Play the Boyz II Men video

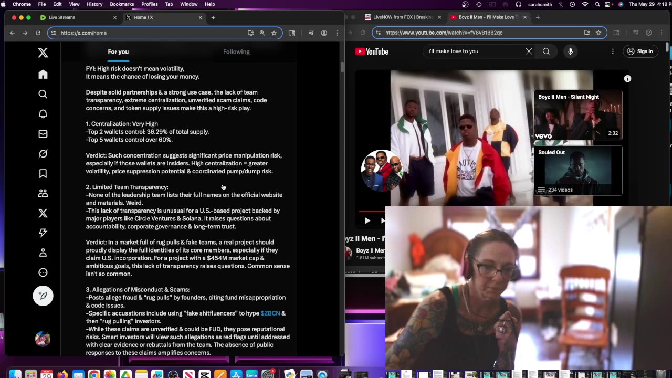click(367, 221)
